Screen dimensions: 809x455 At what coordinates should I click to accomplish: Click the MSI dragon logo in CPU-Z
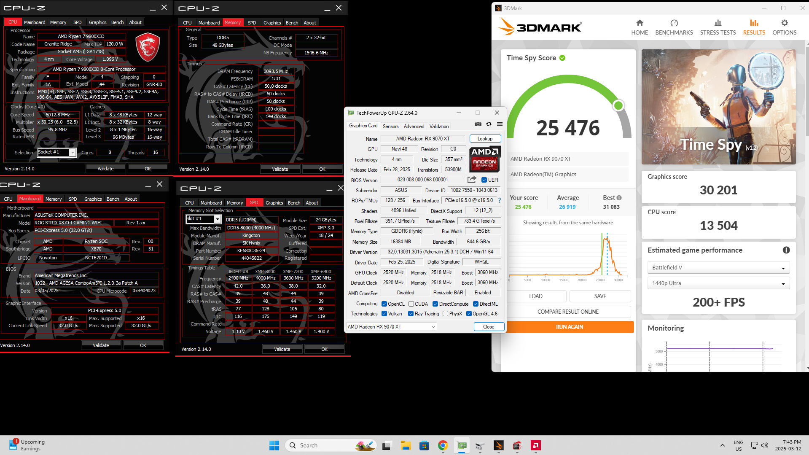point(148,47)
